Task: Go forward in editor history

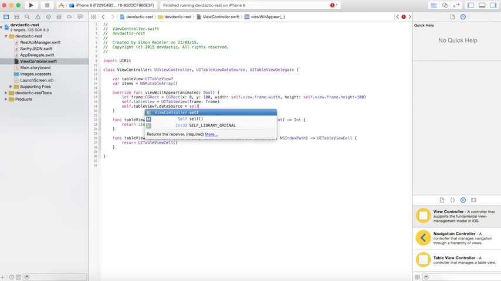Action: (x=112, y=17)
